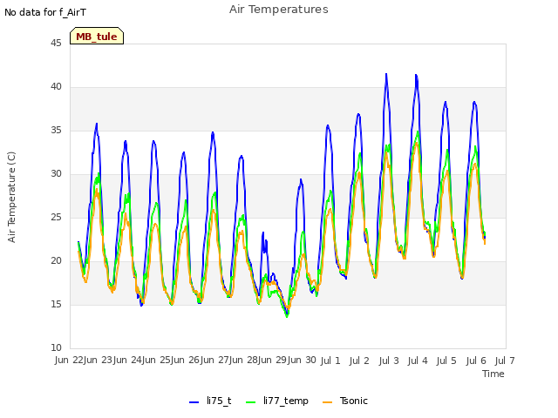The height and width of the screenshot is (418, 558).
Task: Click the y-axis tick label 35
Action: point(56,131)
